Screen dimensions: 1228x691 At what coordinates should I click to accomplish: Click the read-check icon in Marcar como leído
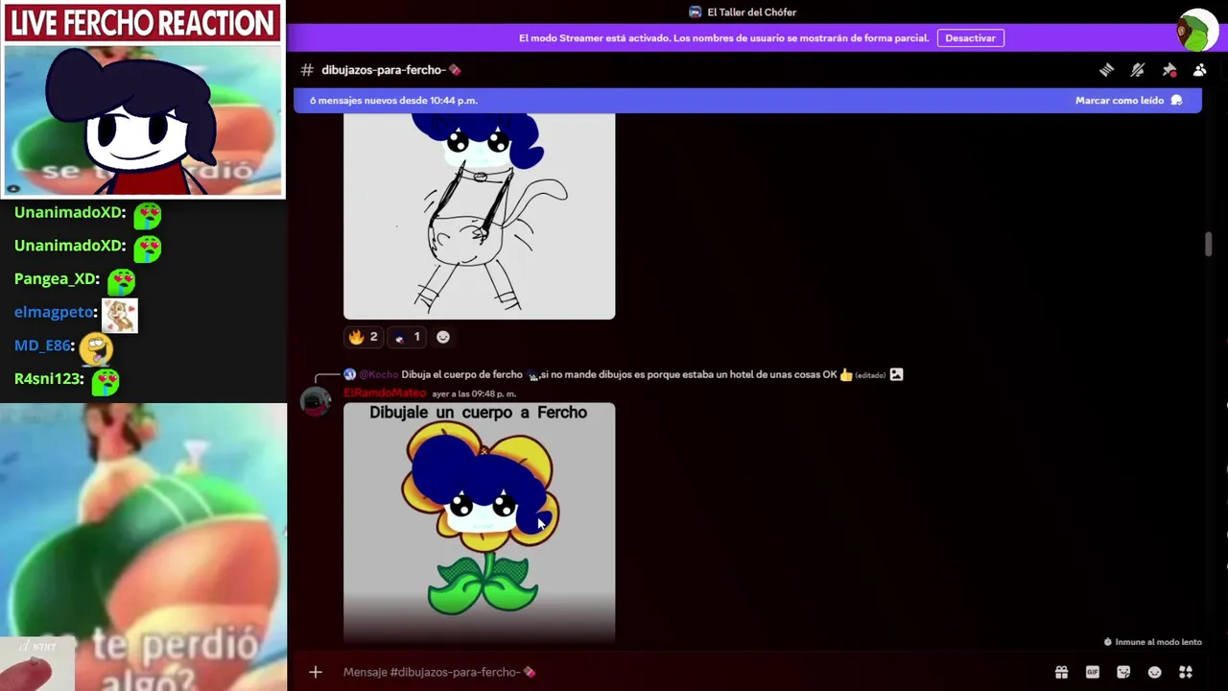point(1176,101)
